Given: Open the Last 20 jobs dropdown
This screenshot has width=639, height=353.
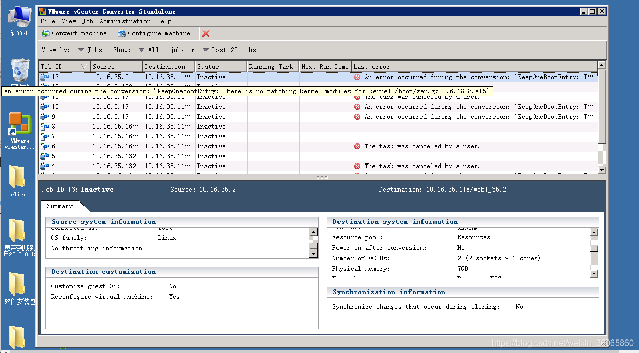Looking at the screenshot, I should [229, 50].
